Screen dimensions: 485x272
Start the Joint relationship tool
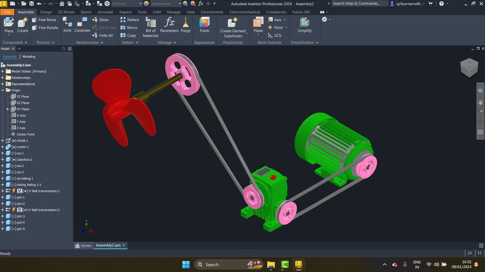67,25
